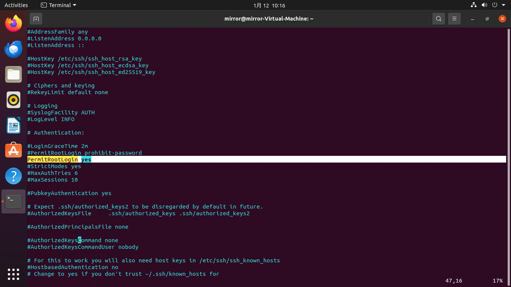The width and height of the screenshot is (511, 287).
Task: Click the 'Expect .ssh/authorized_keys2' comment line
Action: click(145, 207)
